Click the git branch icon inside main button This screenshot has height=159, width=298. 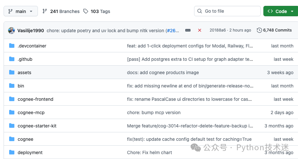coord(10,11)
